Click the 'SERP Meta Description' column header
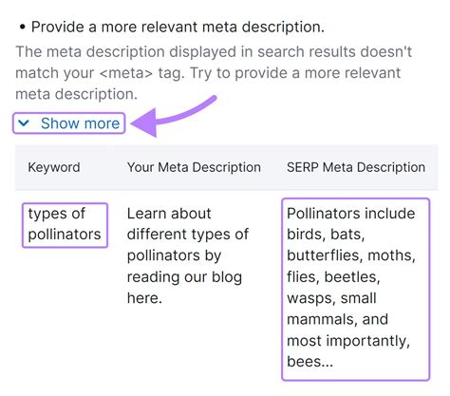This screenshot has width=450, height=396. tap(356, 167)
